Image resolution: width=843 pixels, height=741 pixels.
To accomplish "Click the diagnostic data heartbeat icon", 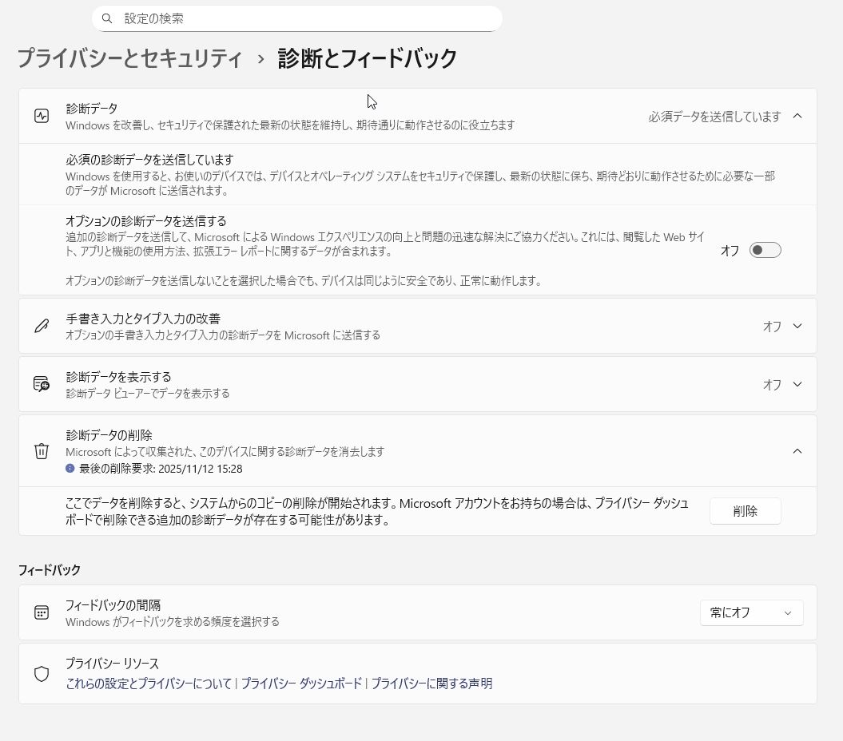I will coord(42,116).
